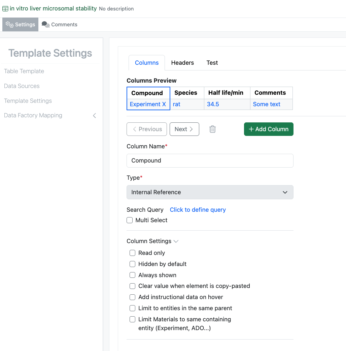Check the Read only option

133,253
